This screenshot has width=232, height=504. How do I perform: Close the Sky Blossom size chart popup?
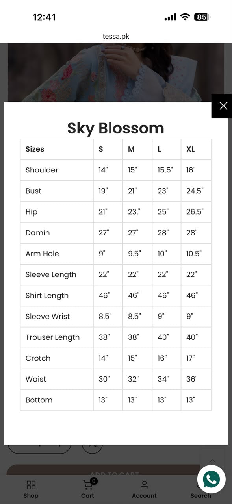[223, 106]
